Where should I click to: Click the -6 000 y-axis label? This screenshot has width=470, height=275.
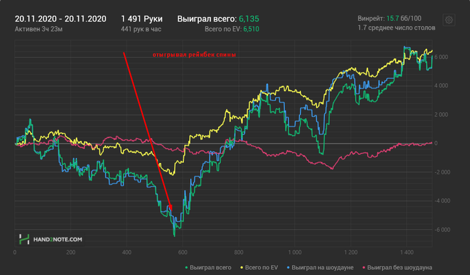tap(442, 230)
